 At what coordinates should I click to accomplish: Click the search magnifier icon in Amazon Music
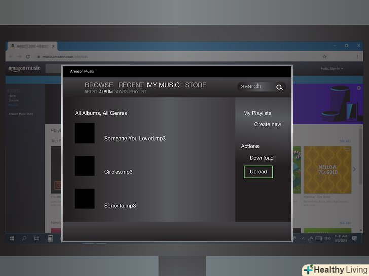279,87
